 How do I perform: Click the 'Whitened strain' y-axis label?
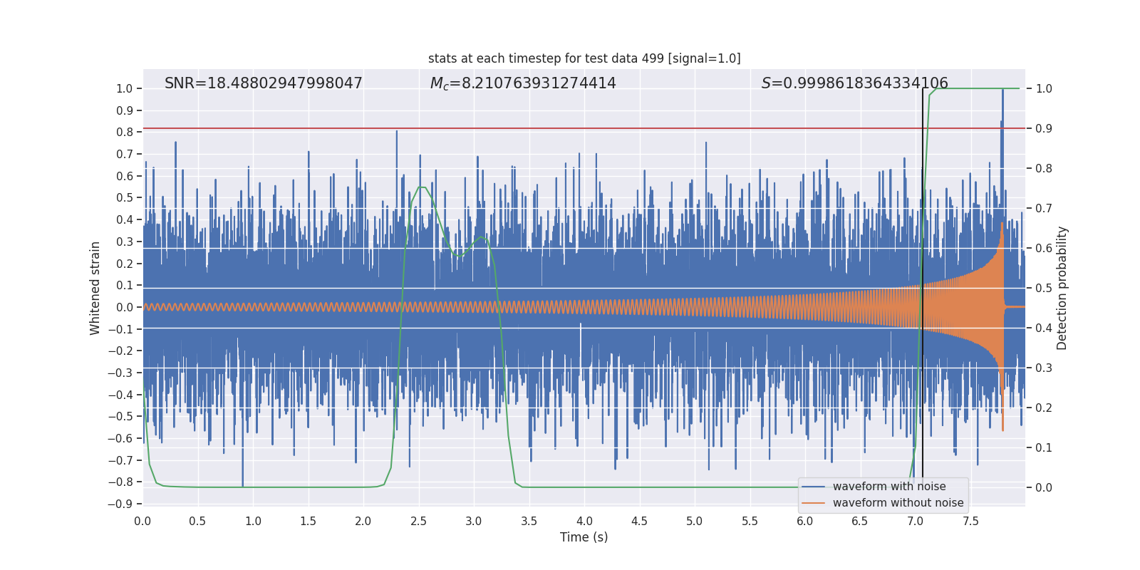[x=95, y=288]
